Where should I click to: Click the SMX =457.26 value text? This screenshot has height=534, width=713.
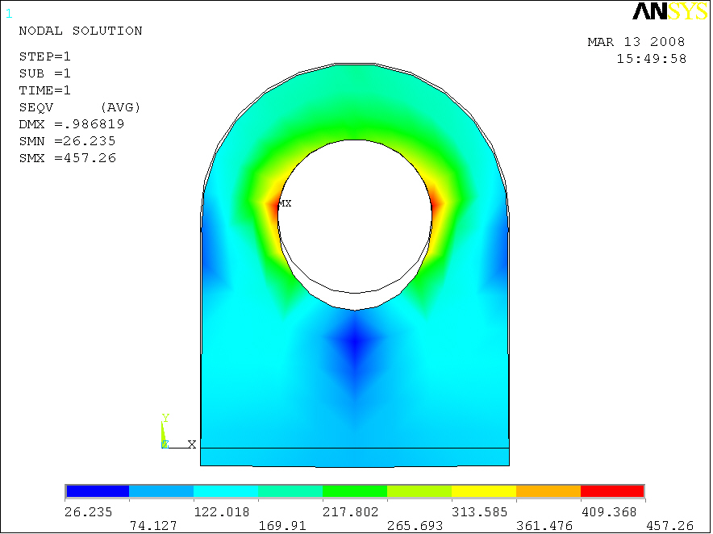[x=68, y=158]
